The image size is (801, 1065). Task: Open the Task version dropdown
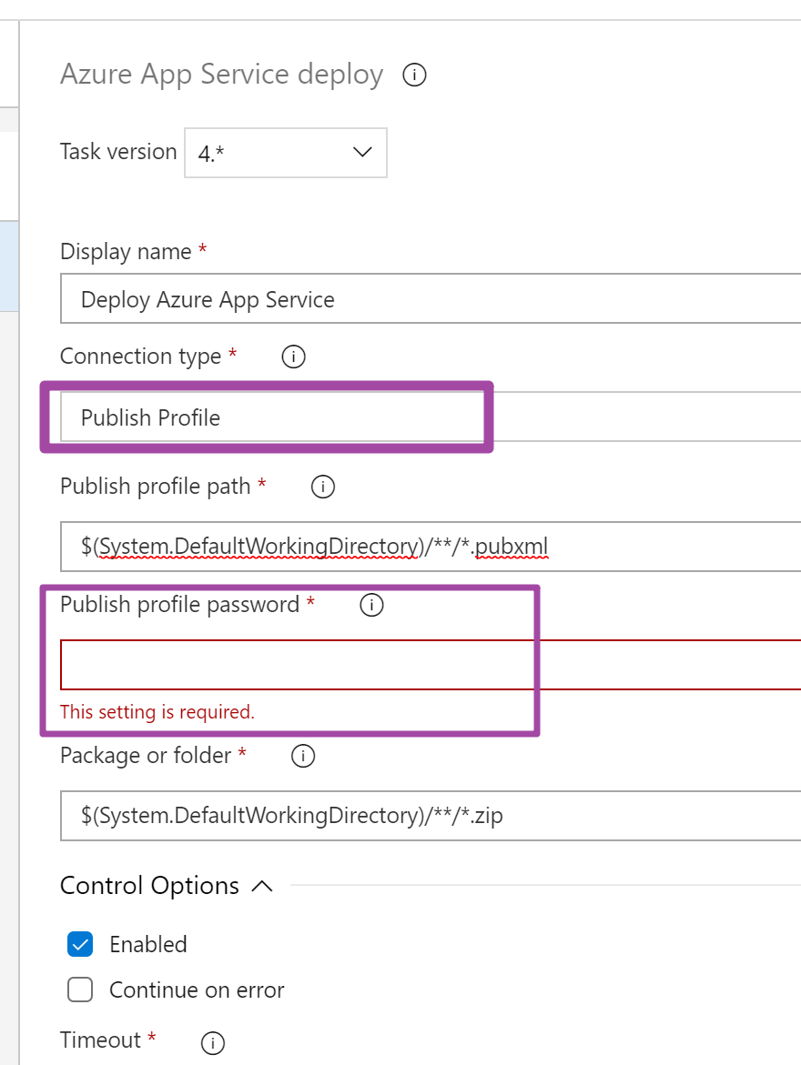(286, 152)
